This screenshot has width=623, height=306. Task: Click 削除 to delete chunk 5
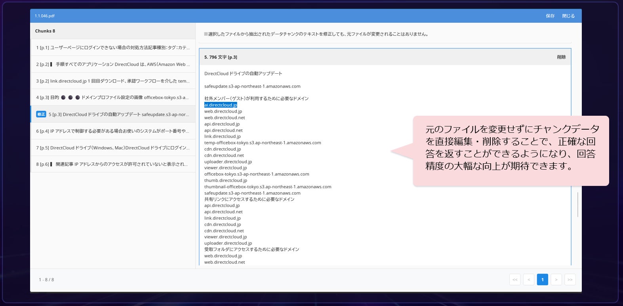(x=561, y=57)
